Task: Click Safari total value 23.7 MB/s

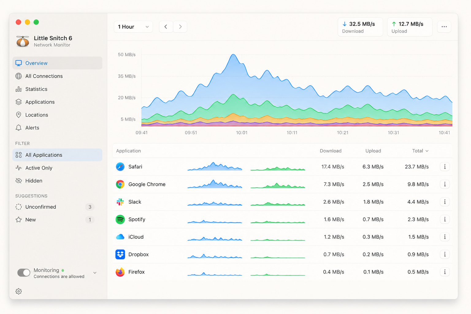Action: [417, 167]
